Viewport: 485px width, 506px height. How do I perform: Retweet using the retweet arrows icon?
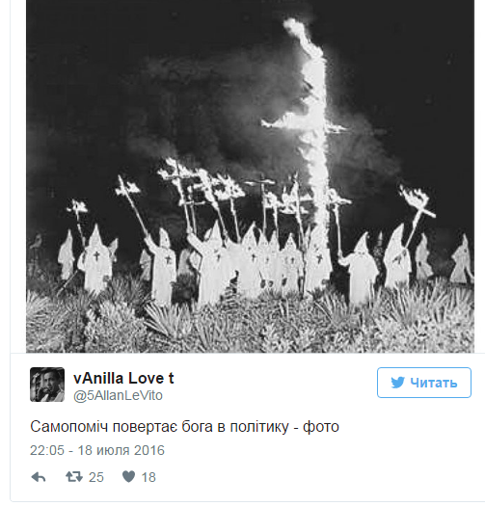pos(74,477)
